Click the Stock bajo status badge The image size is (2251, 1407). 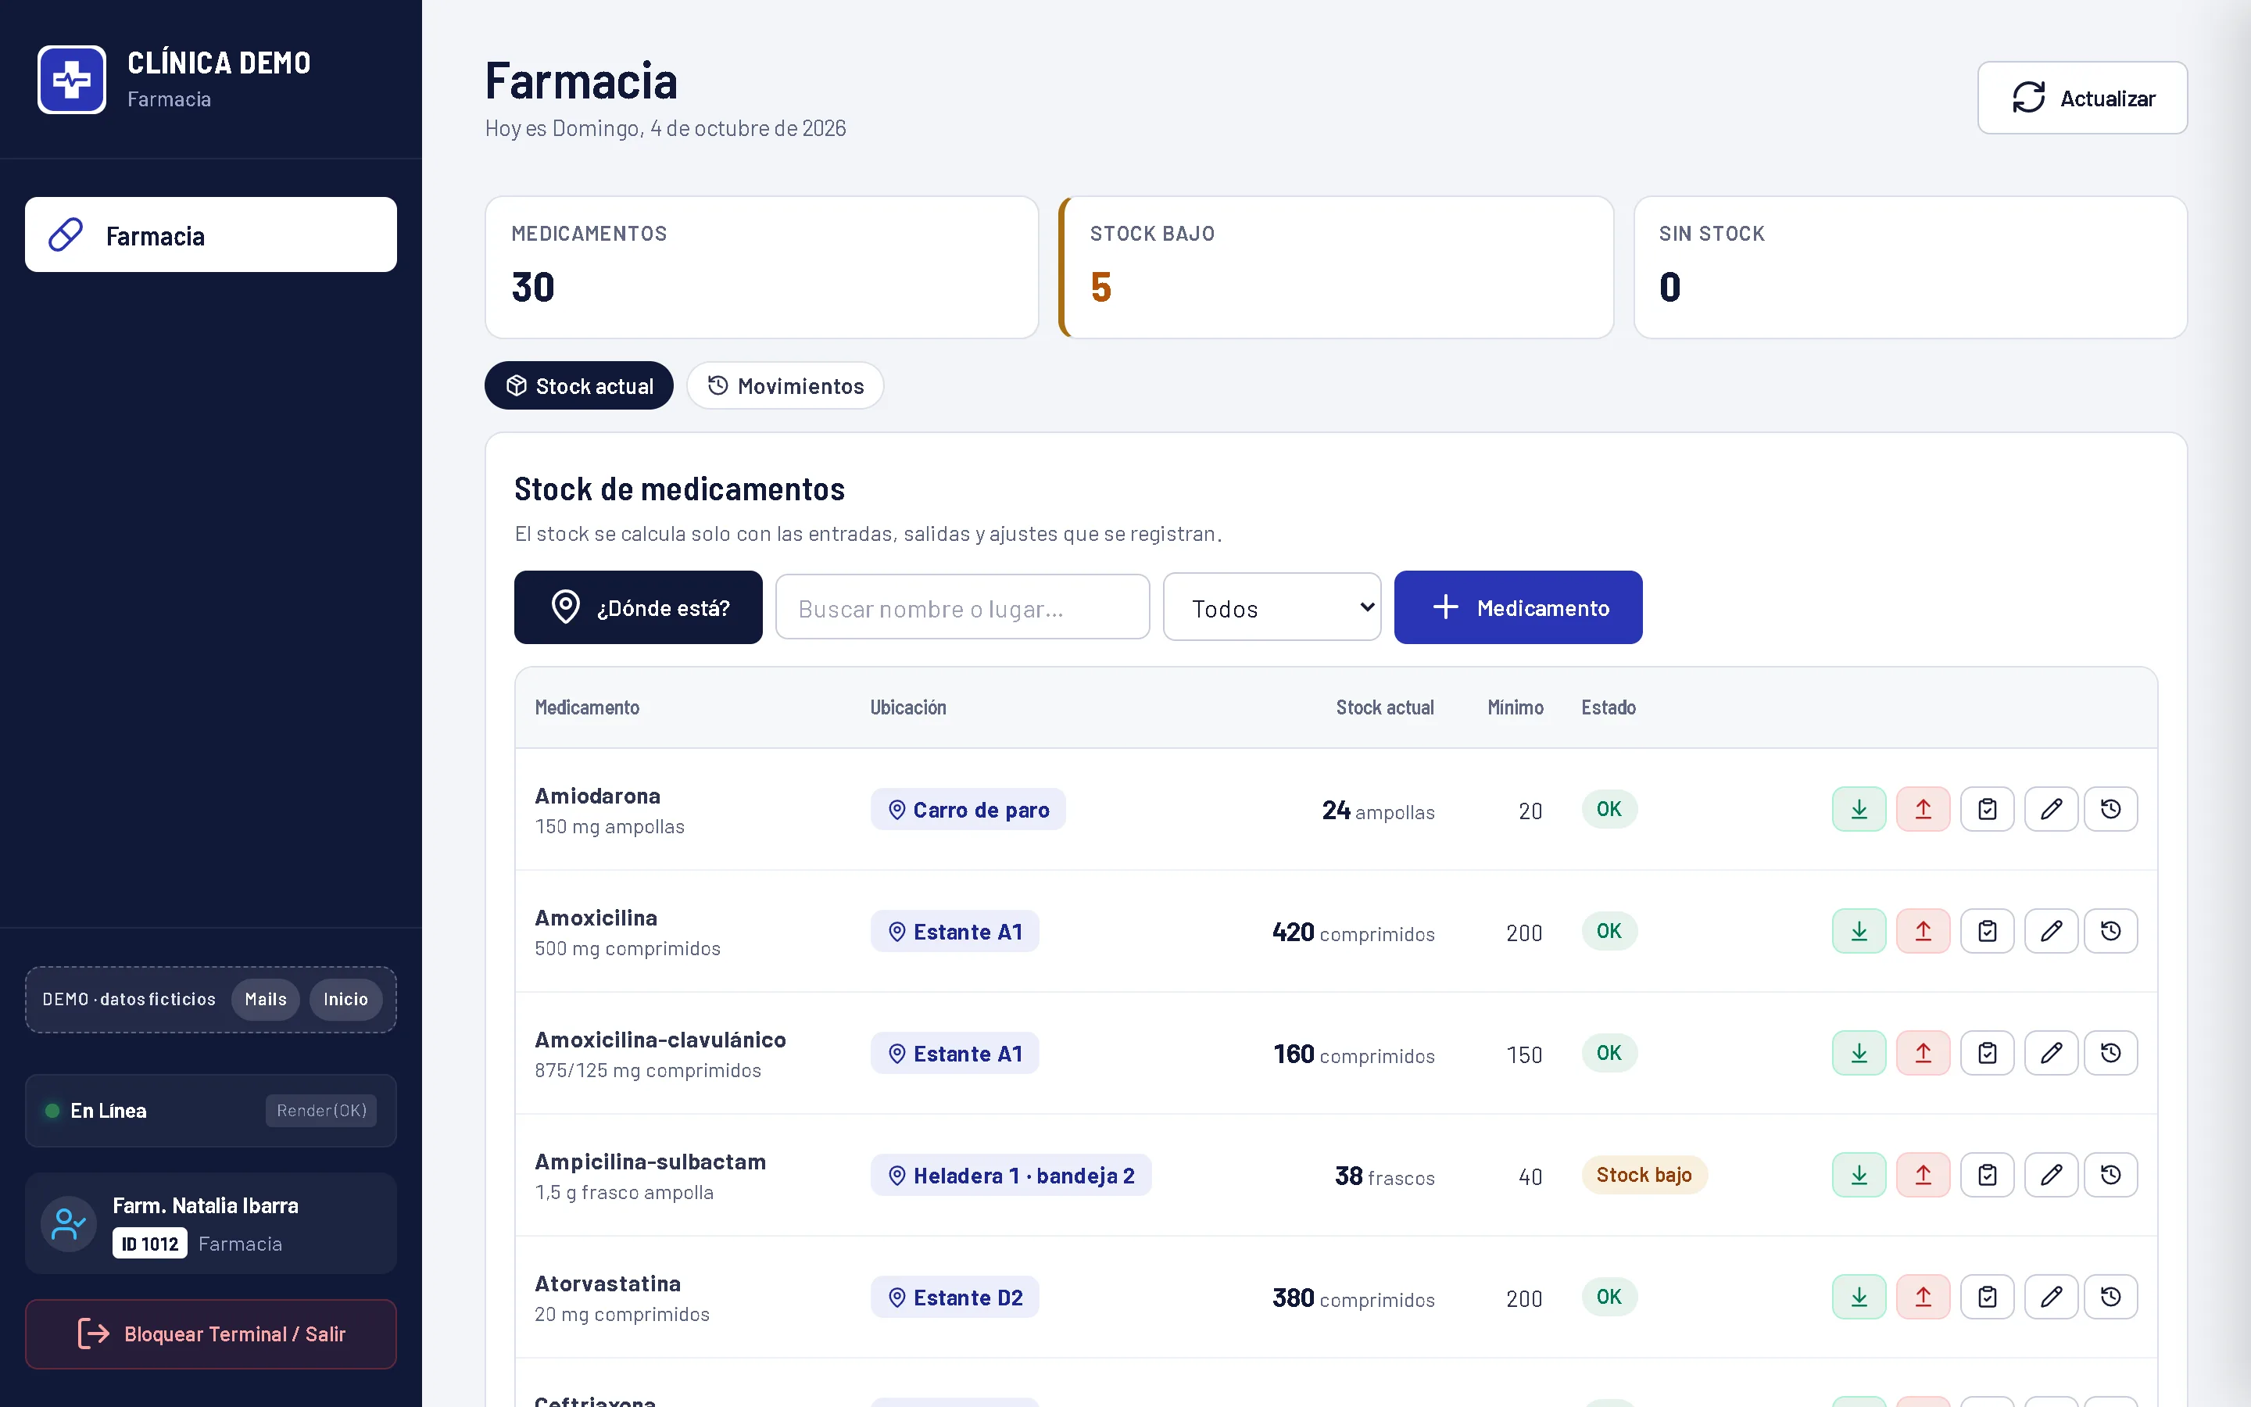tap(1644, 1176)
